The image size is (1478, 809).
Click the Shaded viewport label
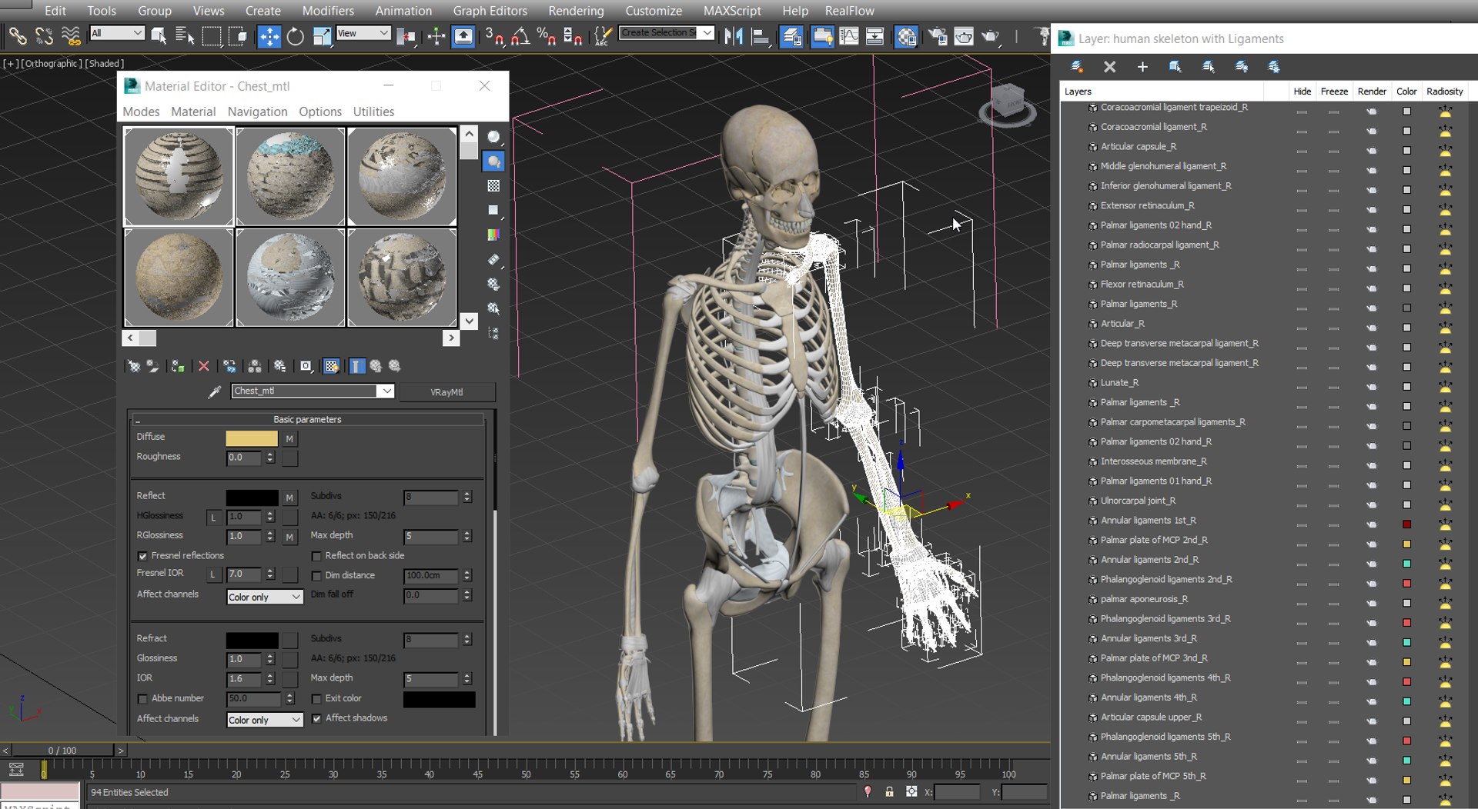pos(104,63)
